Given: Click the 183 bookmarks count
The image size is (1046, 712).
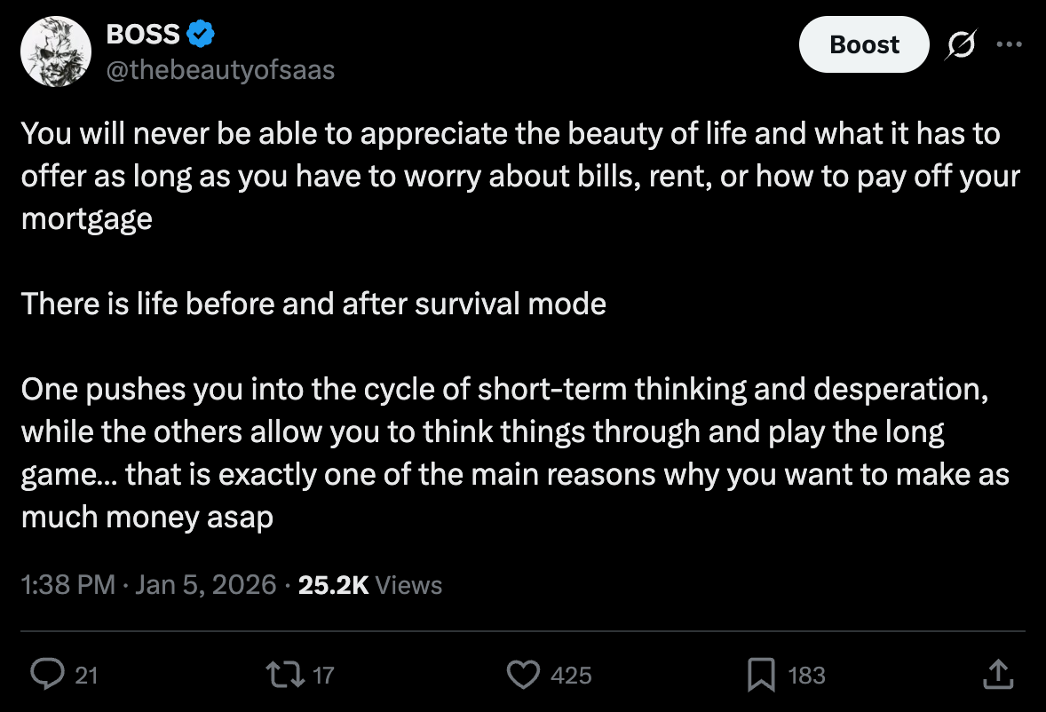Looking at the screenshot, I should 806,676.
